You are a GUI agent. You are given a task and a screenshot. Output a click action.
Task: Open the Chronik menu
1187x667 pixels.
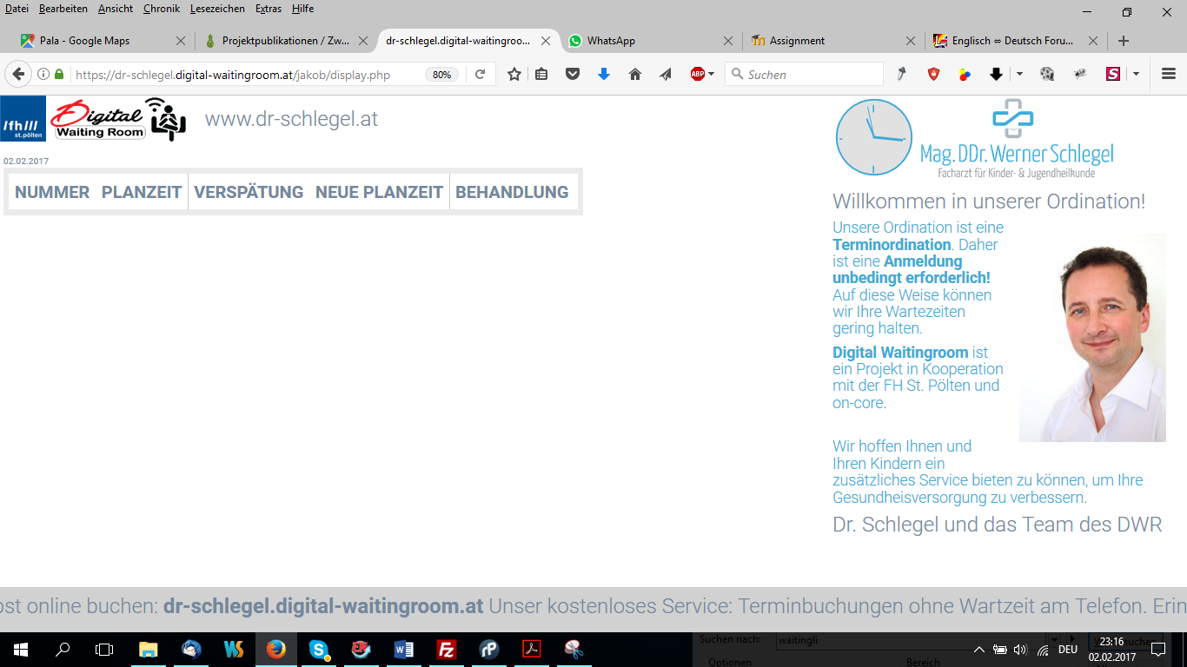(x=162, y=9)
